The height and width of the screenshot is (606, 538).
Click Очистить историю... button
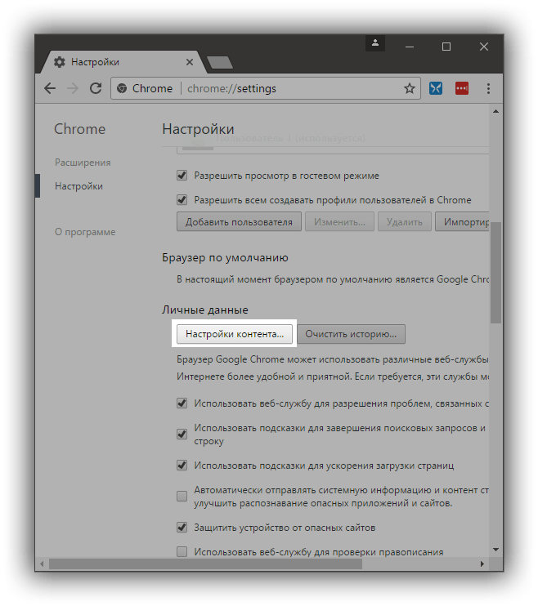tap(351, 334)
